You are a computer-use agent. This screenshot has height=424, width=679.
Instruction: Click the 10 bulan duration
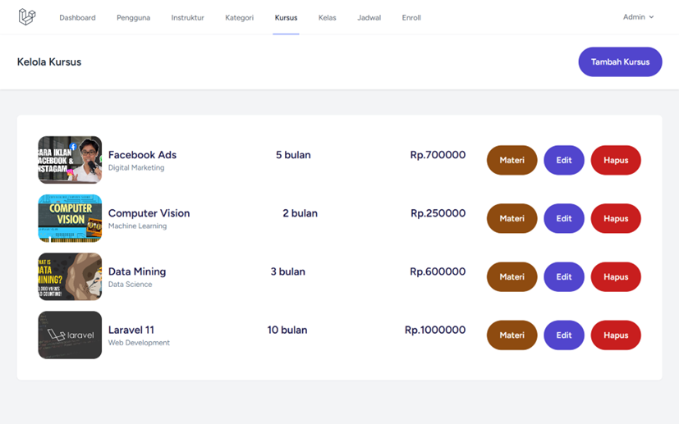point(287,331)
